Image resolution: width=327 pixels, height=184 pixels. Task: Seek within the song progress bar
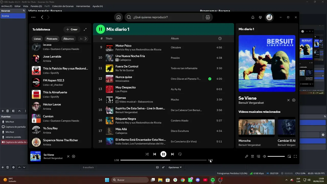click(x=163, y=160)
